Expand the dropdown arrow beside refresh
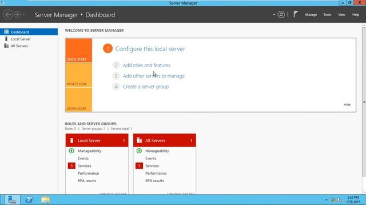 coord(274,15)
